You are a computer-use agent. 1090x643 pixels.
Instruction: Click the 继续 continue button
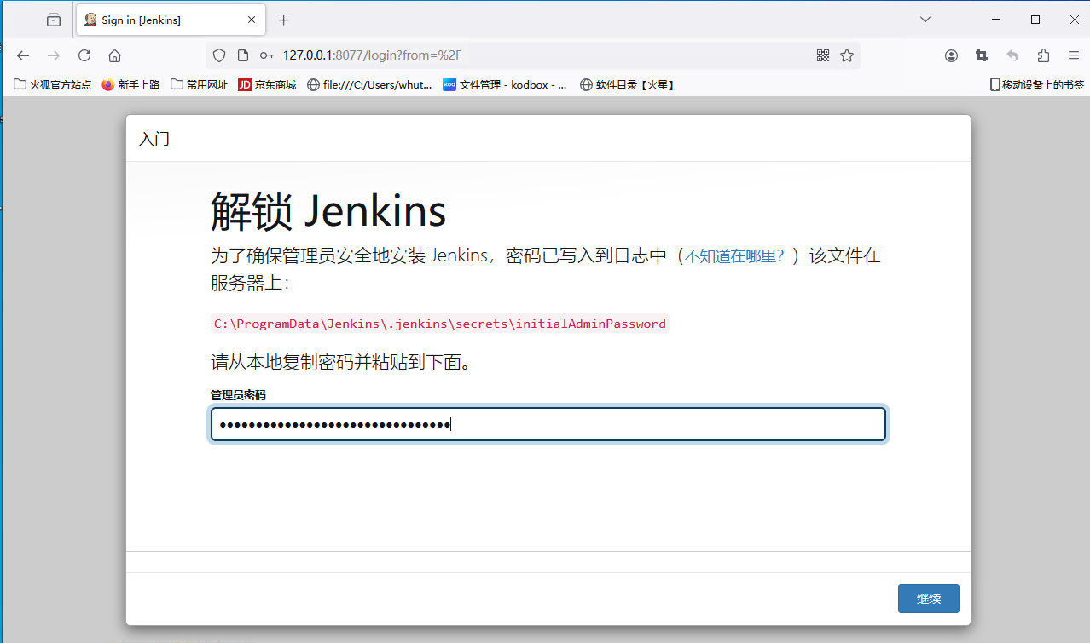pyautogui.click(x=928, y=599)
